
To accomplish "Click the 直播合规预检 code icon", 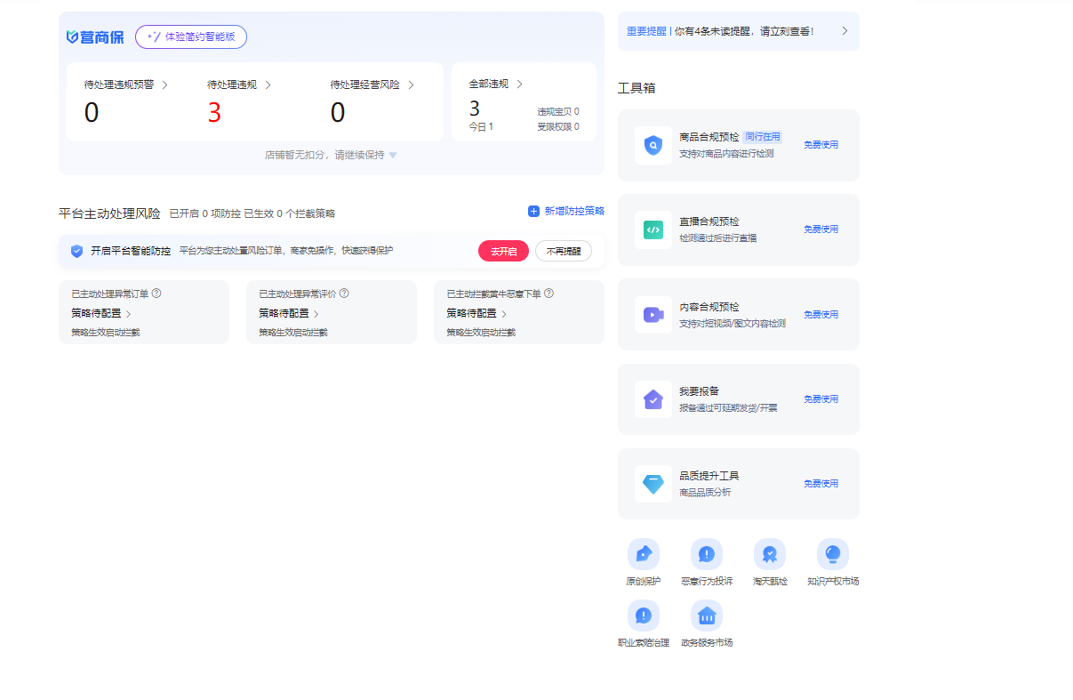I will click(653, 229).
